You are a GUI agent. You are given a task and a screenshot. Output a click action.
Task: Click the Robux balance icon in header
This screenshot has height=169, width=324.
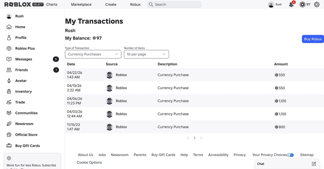click(302, 4)
